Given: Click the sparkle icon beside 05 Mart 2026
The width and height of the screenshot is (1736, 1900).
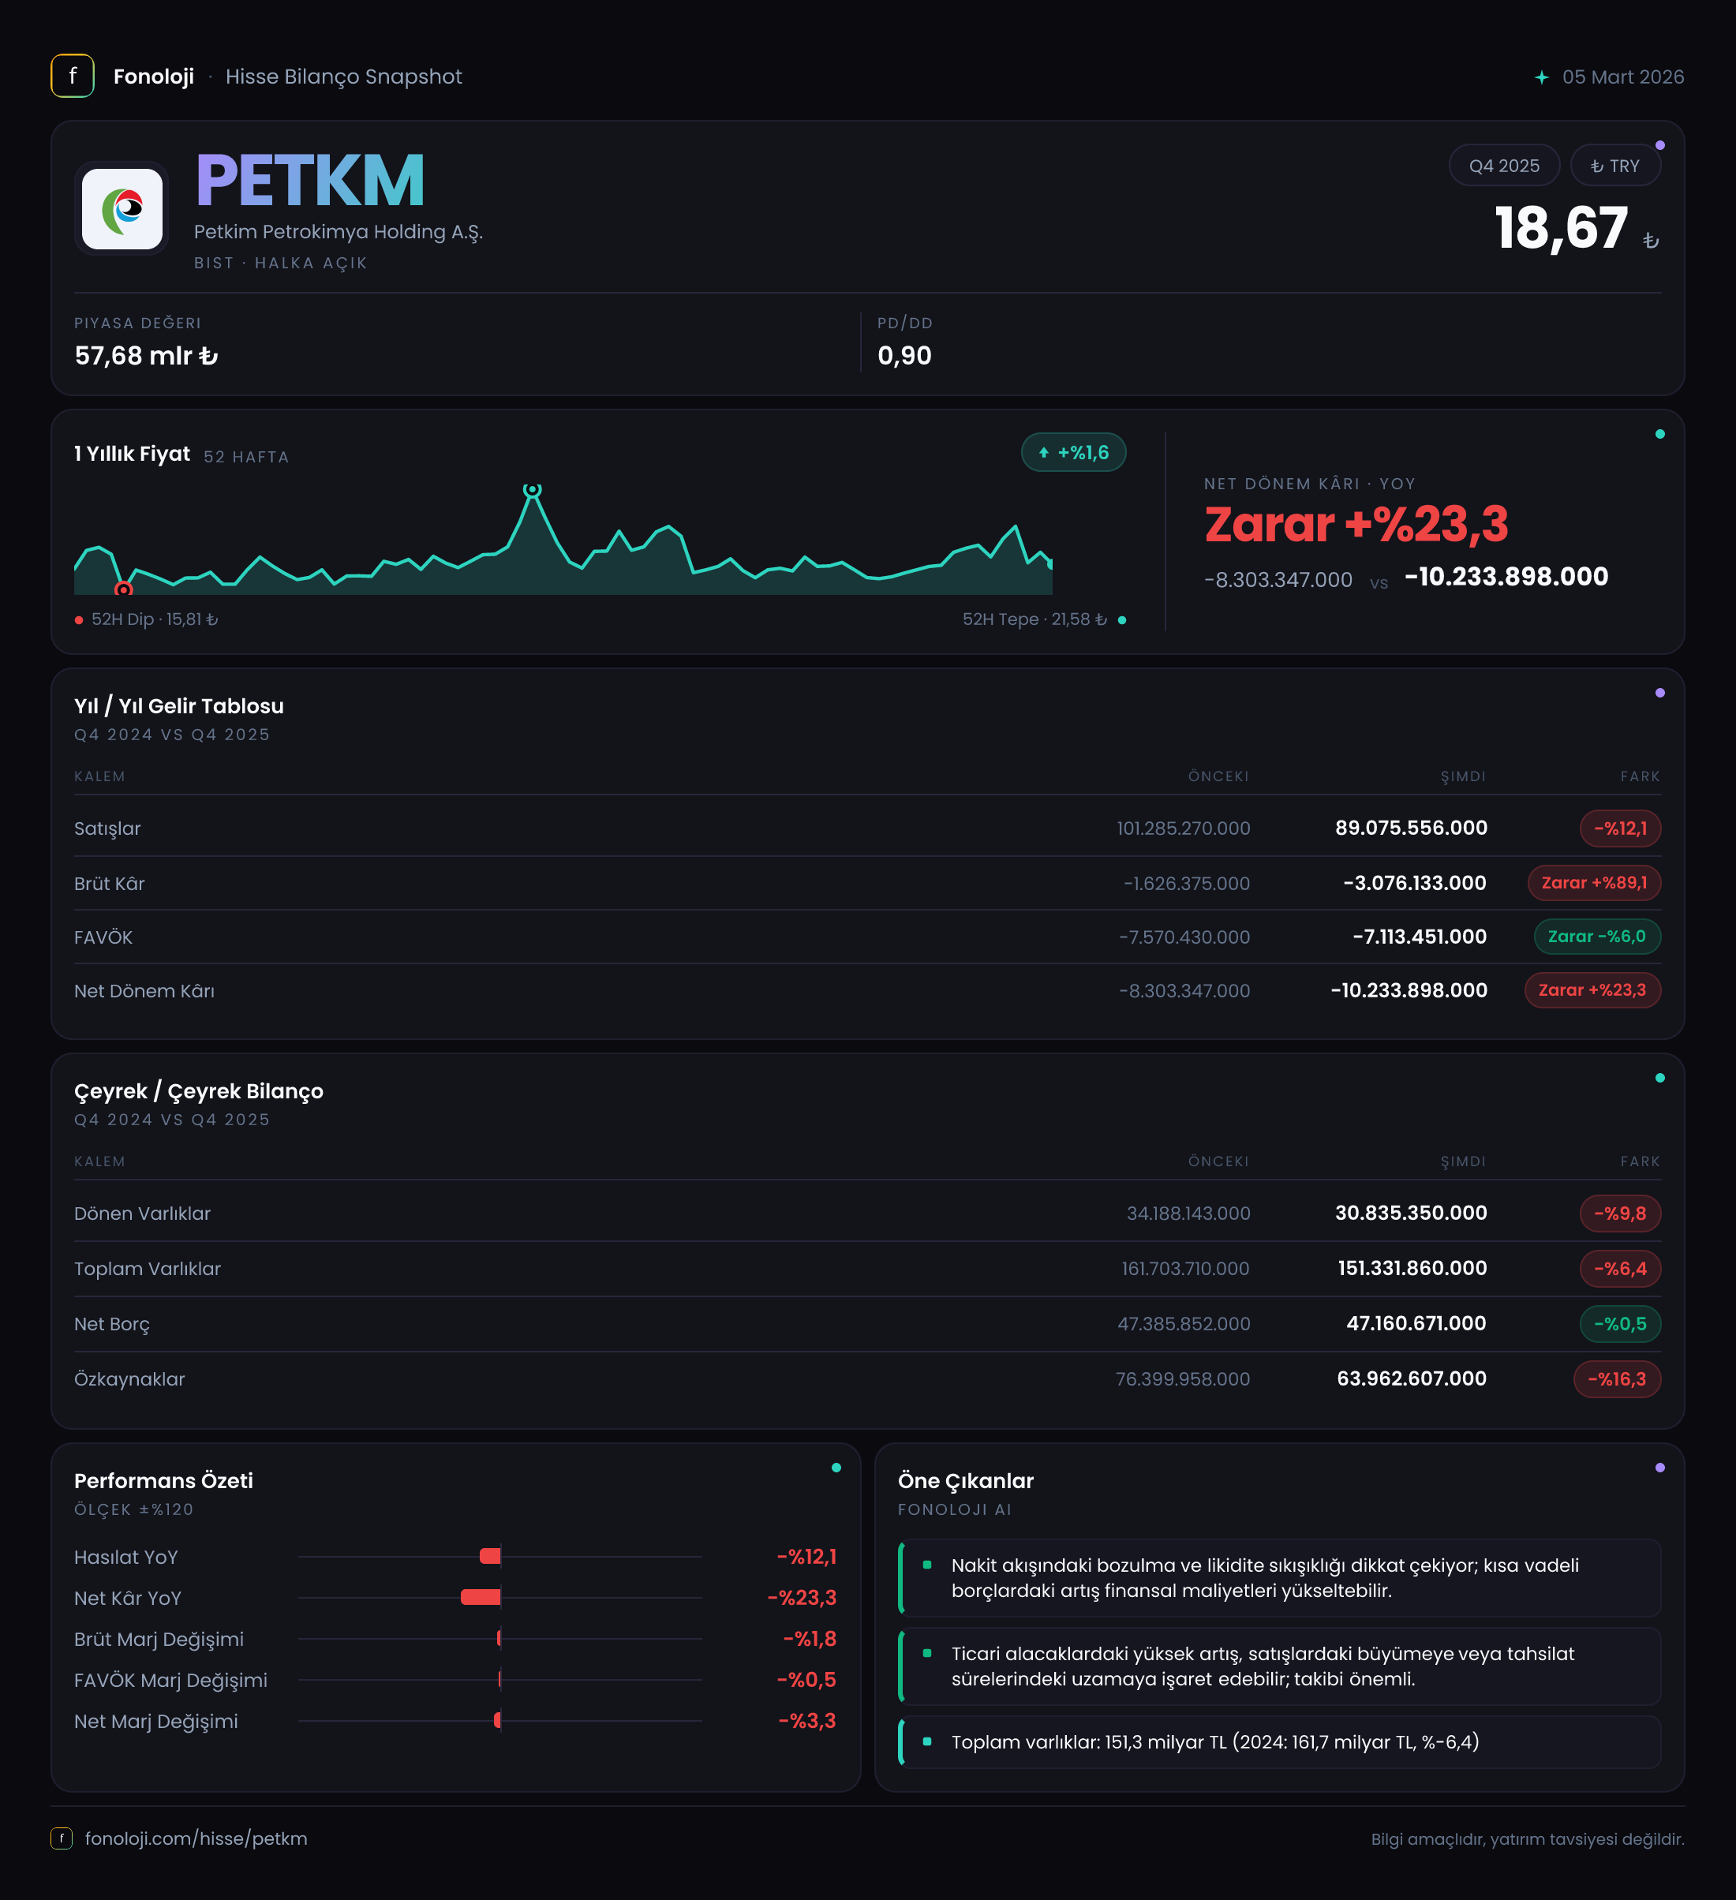Looking at the screenshot, I should [x=1541, y=77].
